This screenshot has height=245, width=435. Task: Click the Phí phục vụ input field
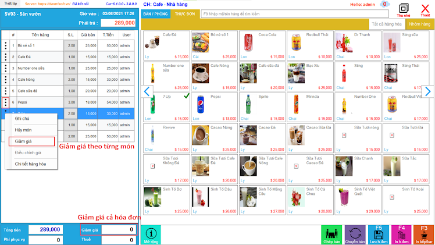click(45, 240)
